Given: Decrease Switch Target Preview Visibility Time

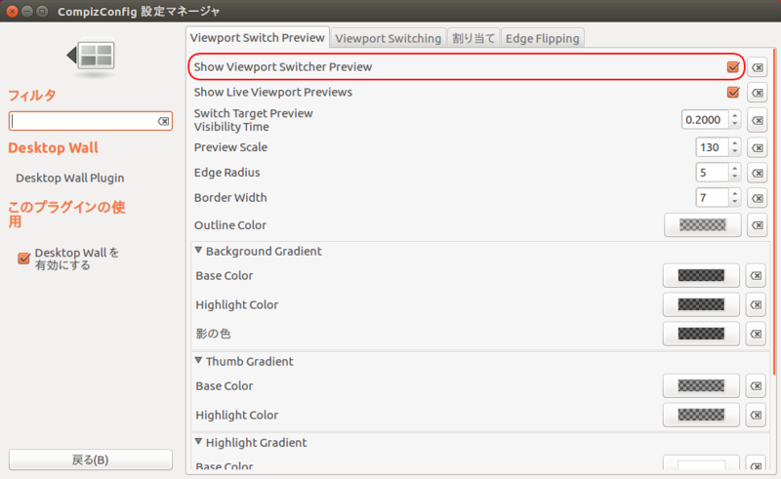Looking at the screenshot, I should [x=735, y=124].
